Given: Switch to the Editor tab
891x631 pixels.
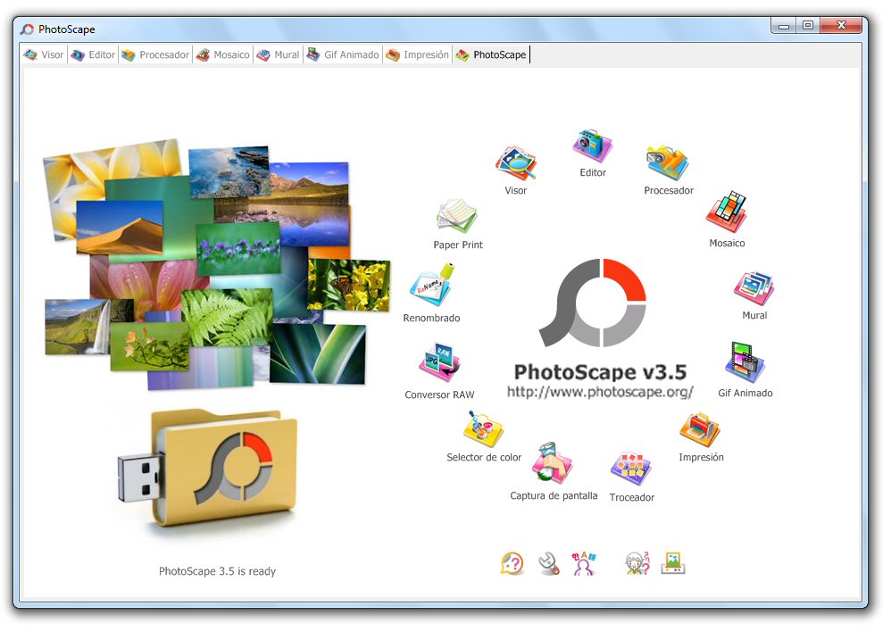Looking at the screenshot, I should click(x=92, y=54).
